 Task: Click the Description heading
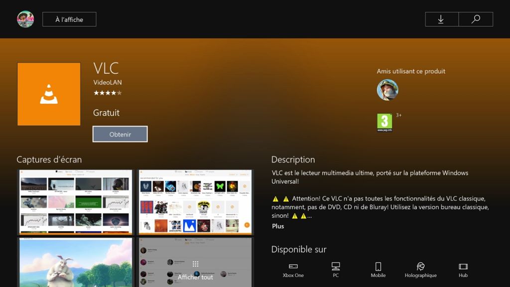point(293,159)
